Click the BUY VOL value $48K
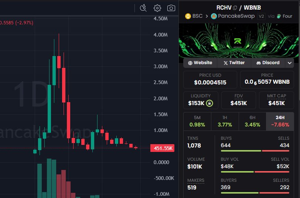 coord(227,167)
